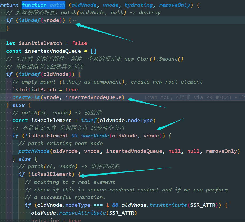Click the 'isRealElement' const declaration name
Screen dimensions: 245x222
(51, 121)
